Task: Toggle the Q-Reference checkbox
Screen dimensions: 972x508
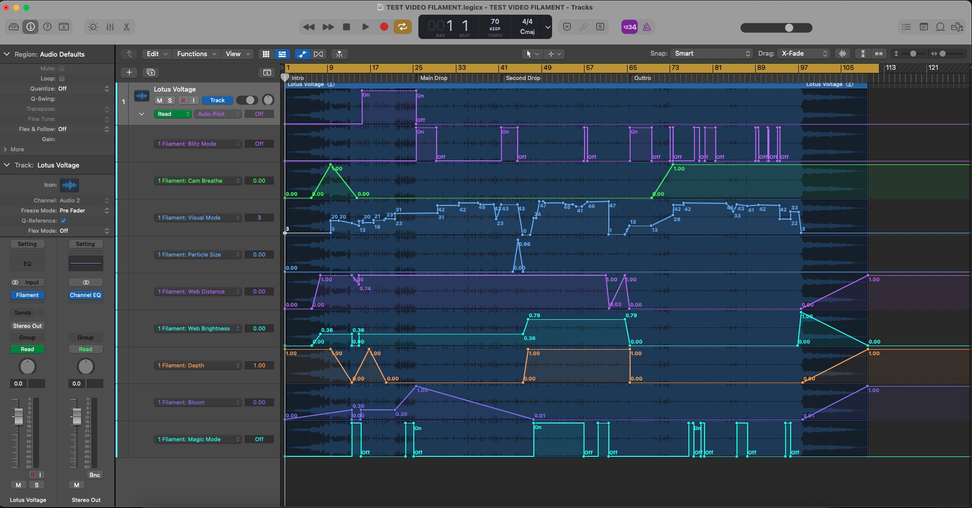Action: pos(63,221)
